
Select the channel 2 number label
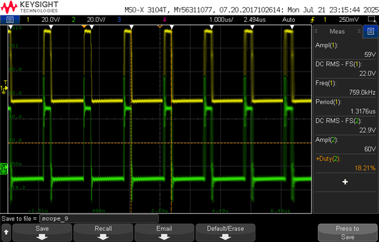(x=73, y=20)
